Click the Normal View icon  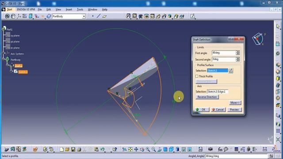pyautogui.click(x=160, y=149)
